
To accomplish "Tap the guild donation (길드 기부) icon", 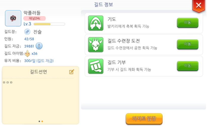I will pos(96,66).
